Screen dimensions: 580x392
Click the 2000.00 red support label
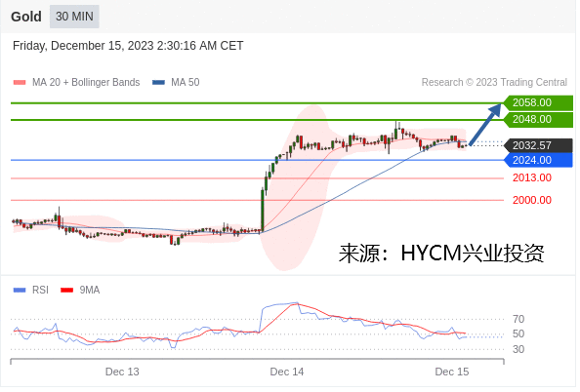532,200
